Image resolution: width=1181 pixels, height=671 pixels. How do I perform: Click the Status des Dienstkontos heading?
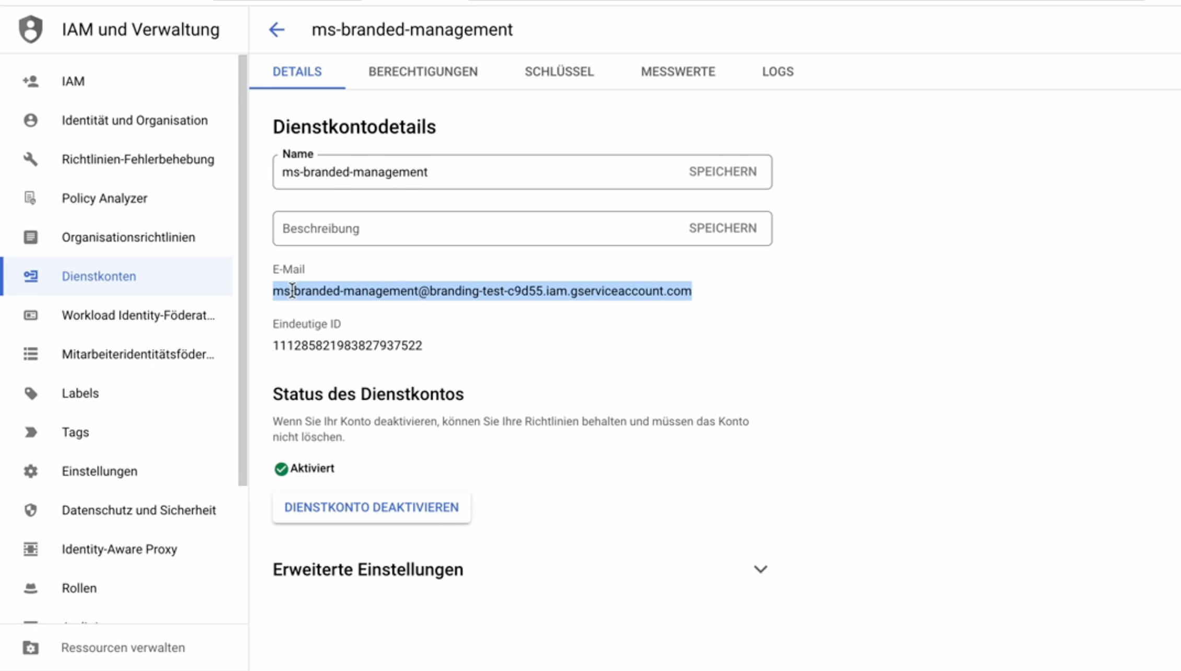coord(368,394)
